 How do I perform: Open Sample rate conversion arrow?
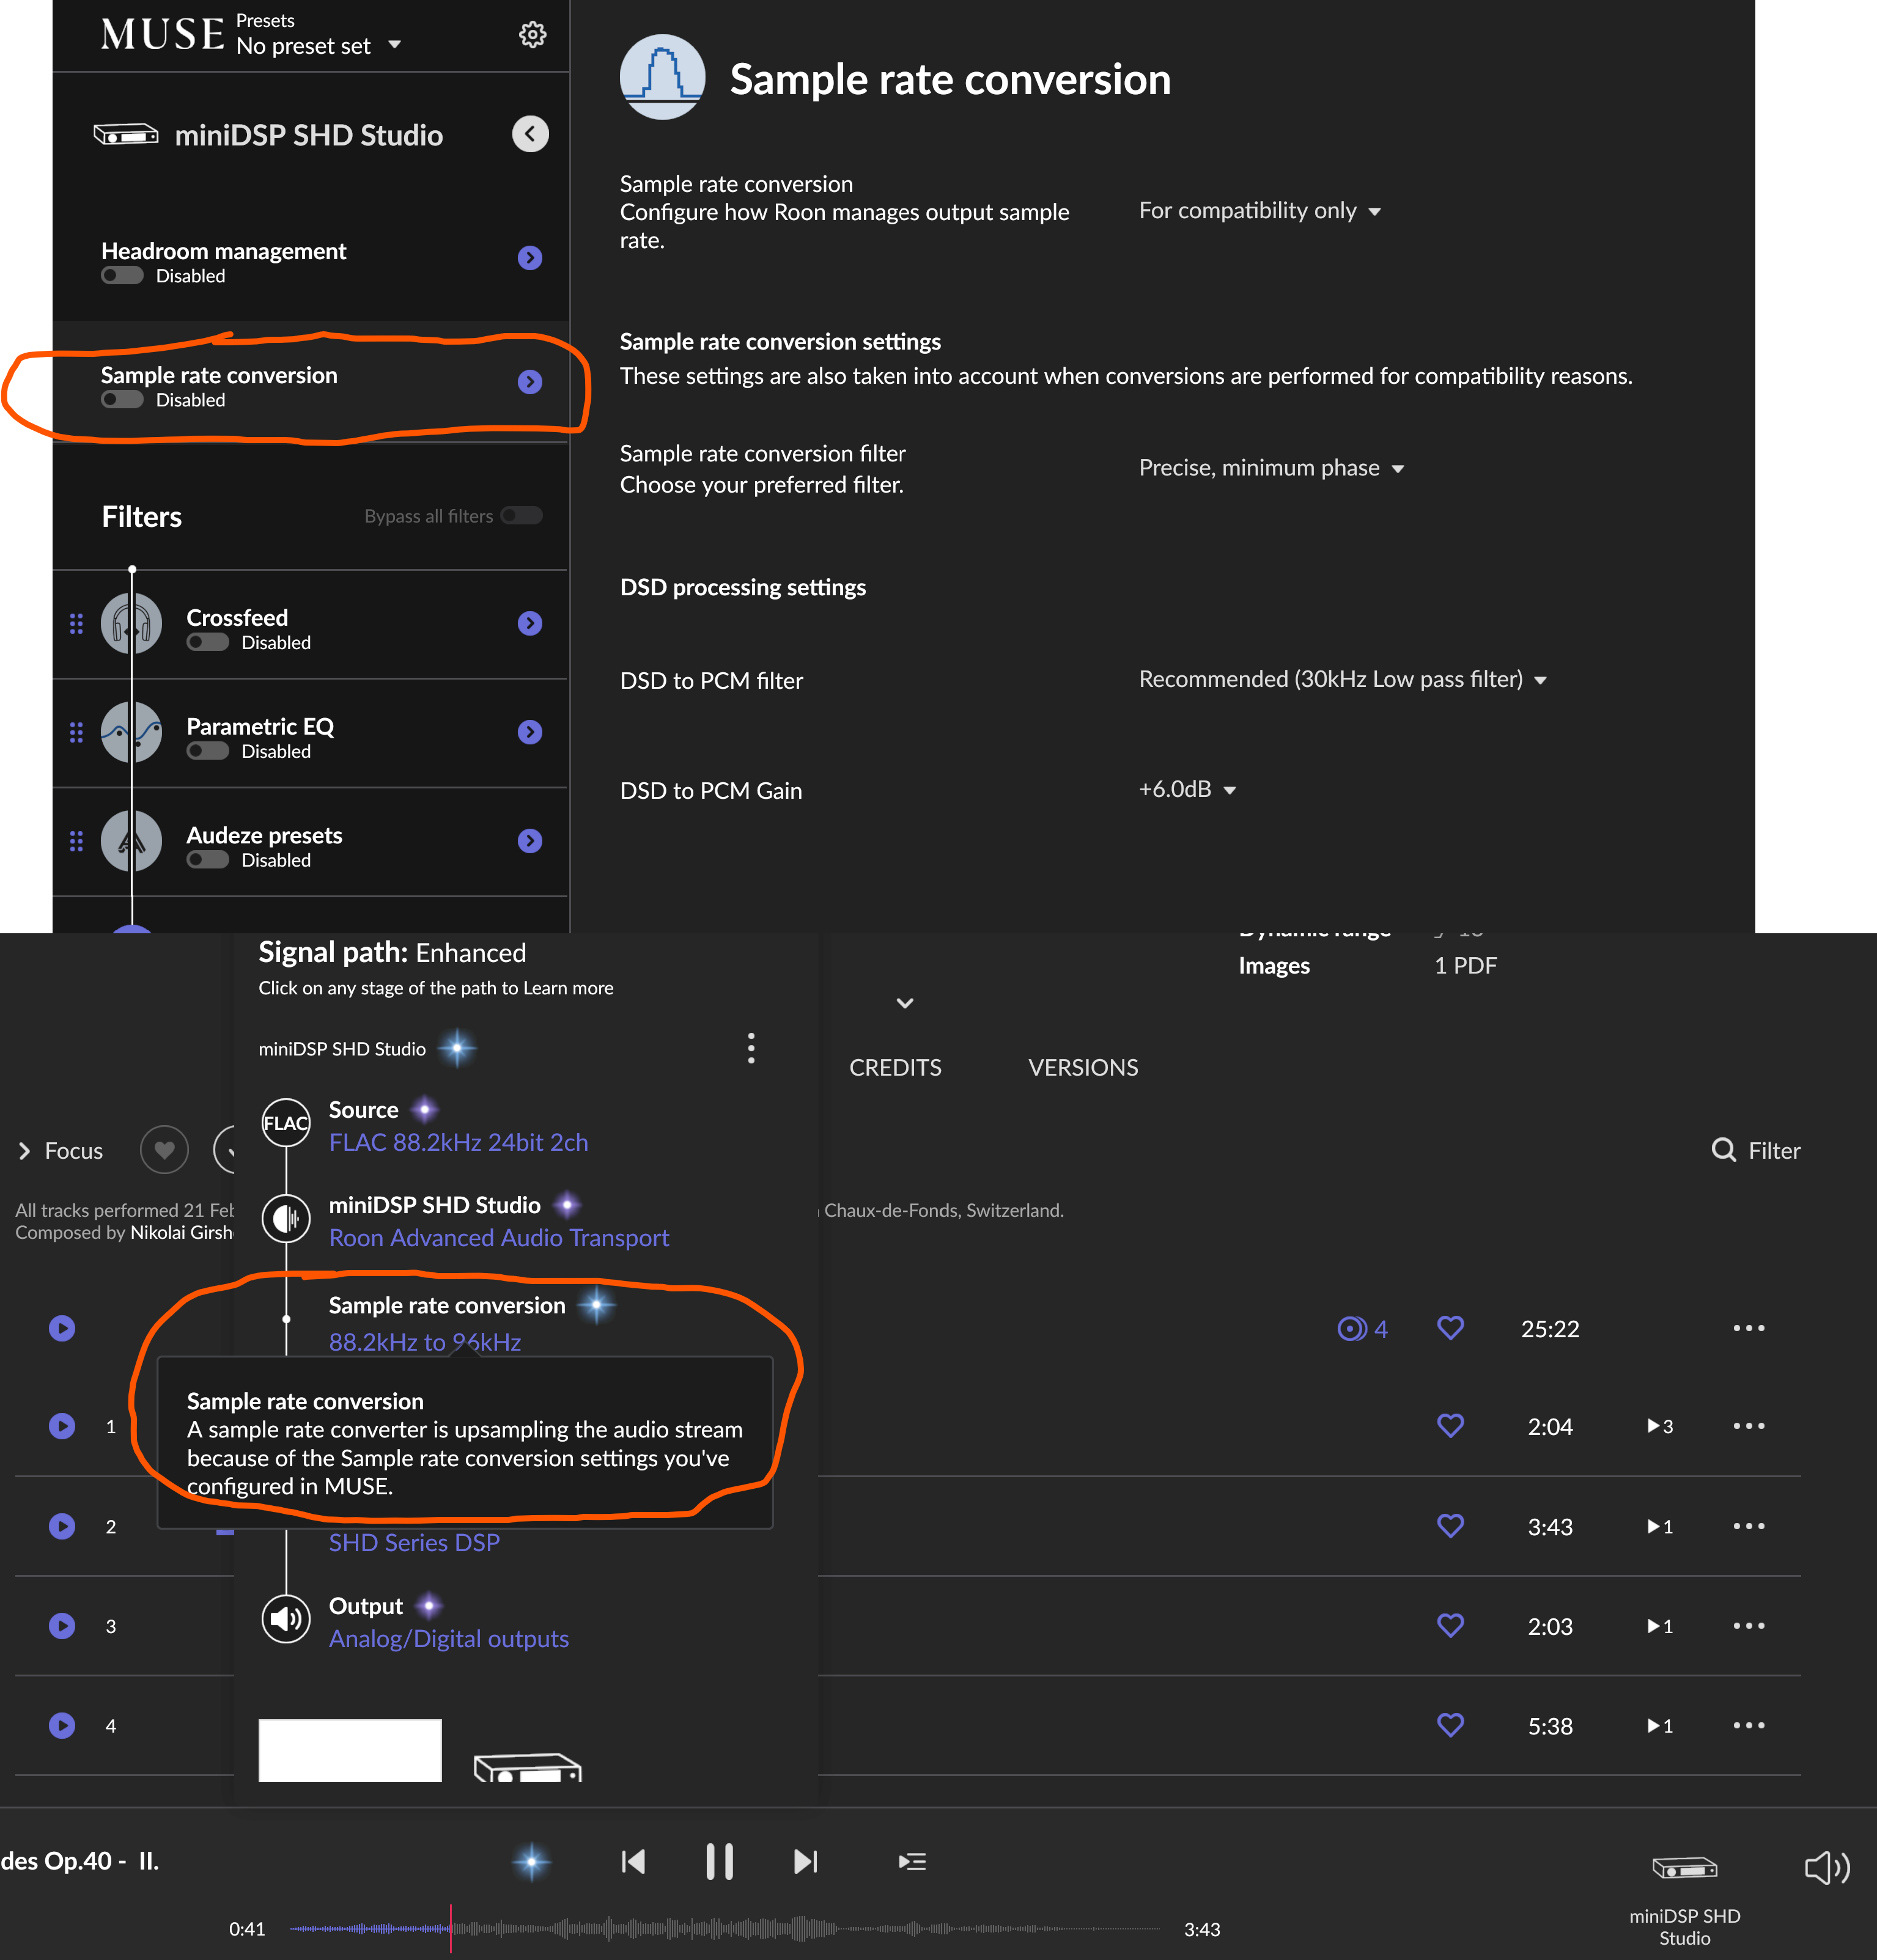[x=530, y=382]
